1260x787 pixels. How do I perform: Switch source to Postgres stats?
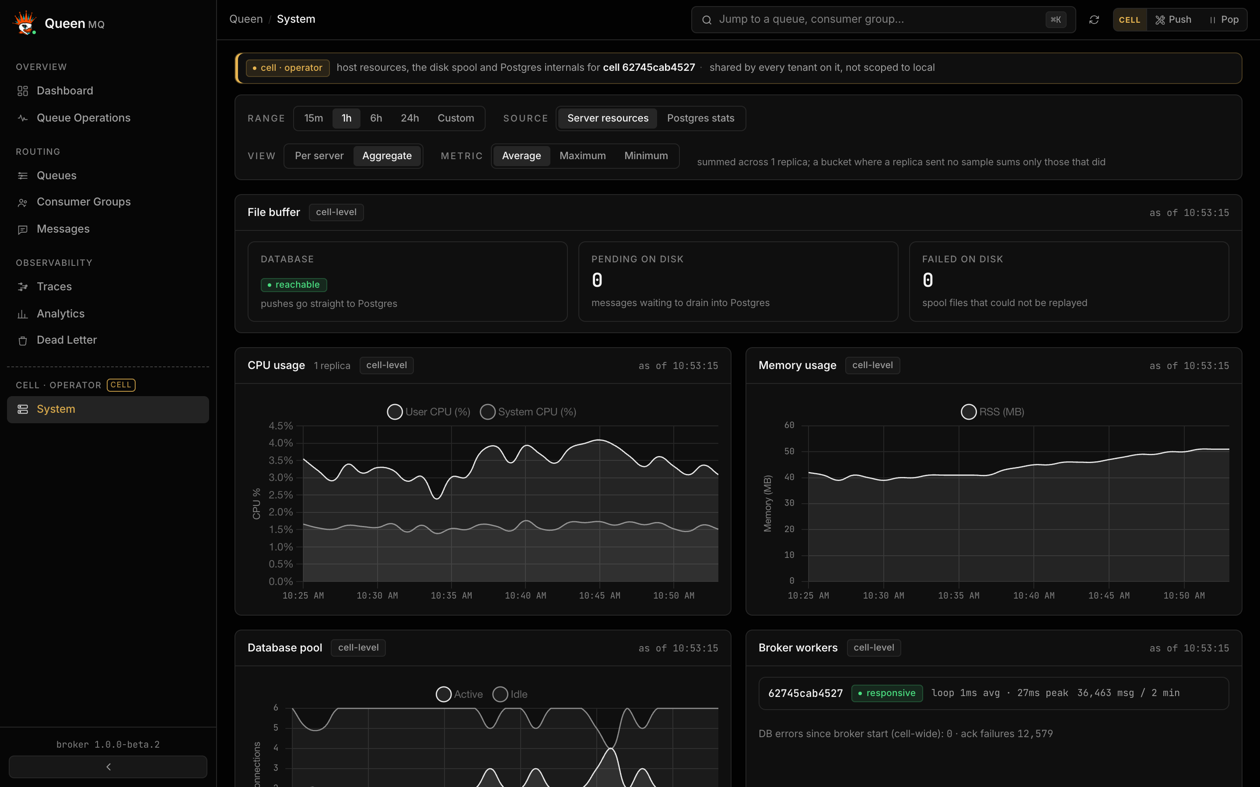pyautogui.click(x=700, y=118)
